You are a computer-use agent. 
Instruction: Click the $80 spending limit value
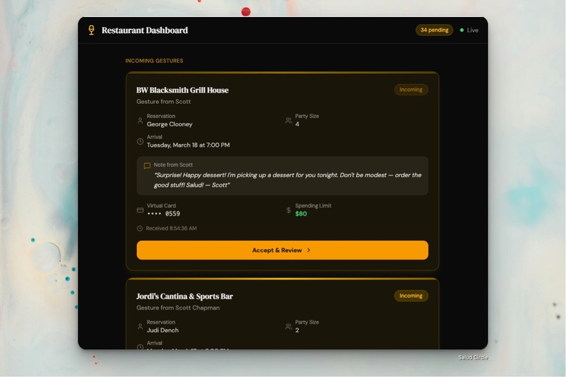(301, 213)
